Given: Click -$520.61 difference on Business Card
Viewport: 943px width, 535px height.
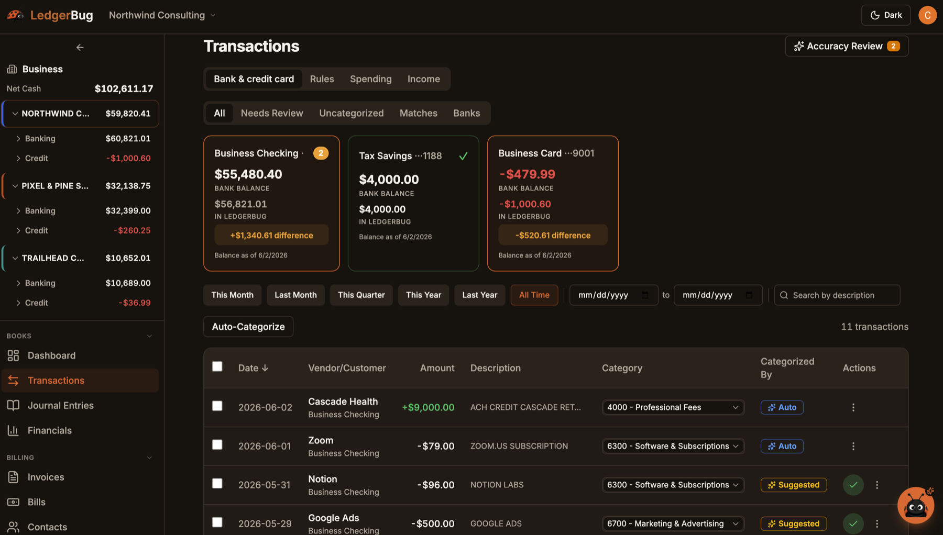Looking at the screenshot, I should click(553, 235).
